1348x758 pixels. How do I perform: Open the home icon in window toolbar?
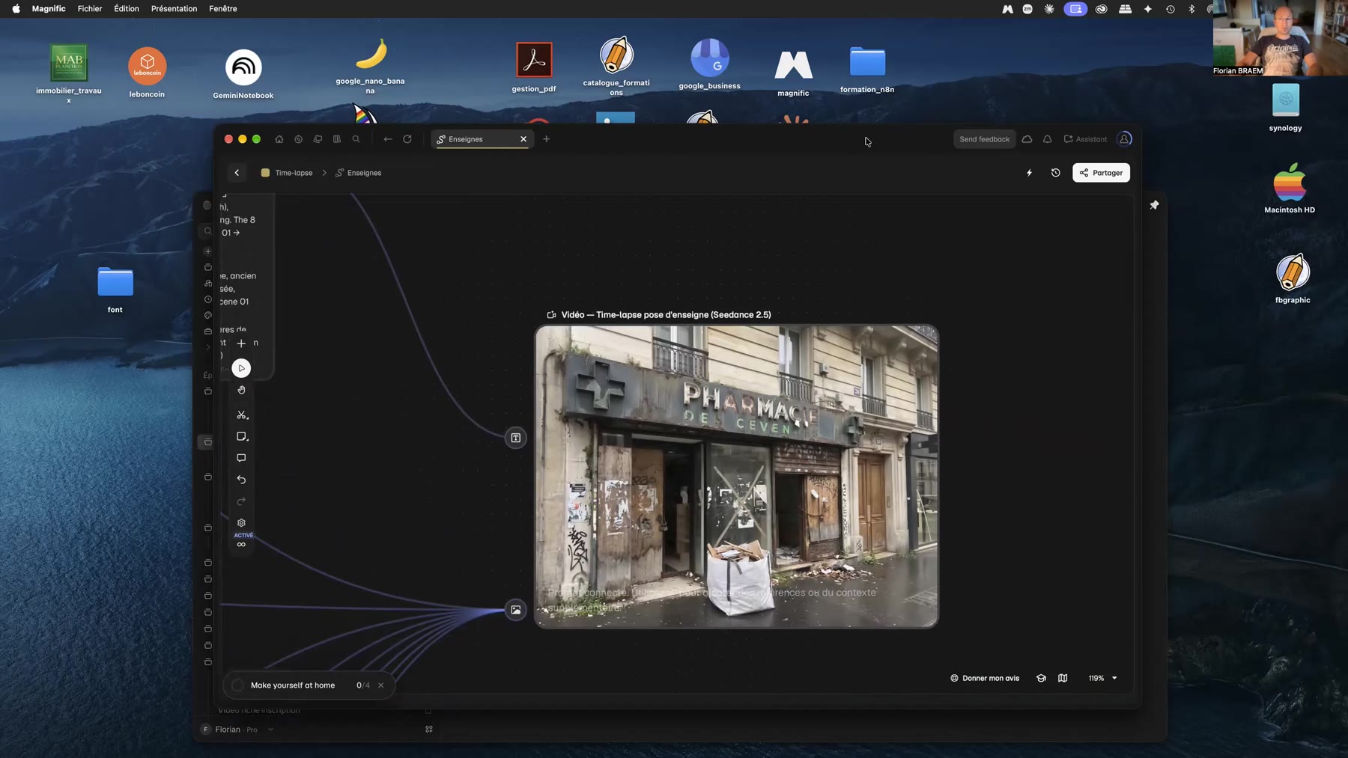[x=279, y=139]
